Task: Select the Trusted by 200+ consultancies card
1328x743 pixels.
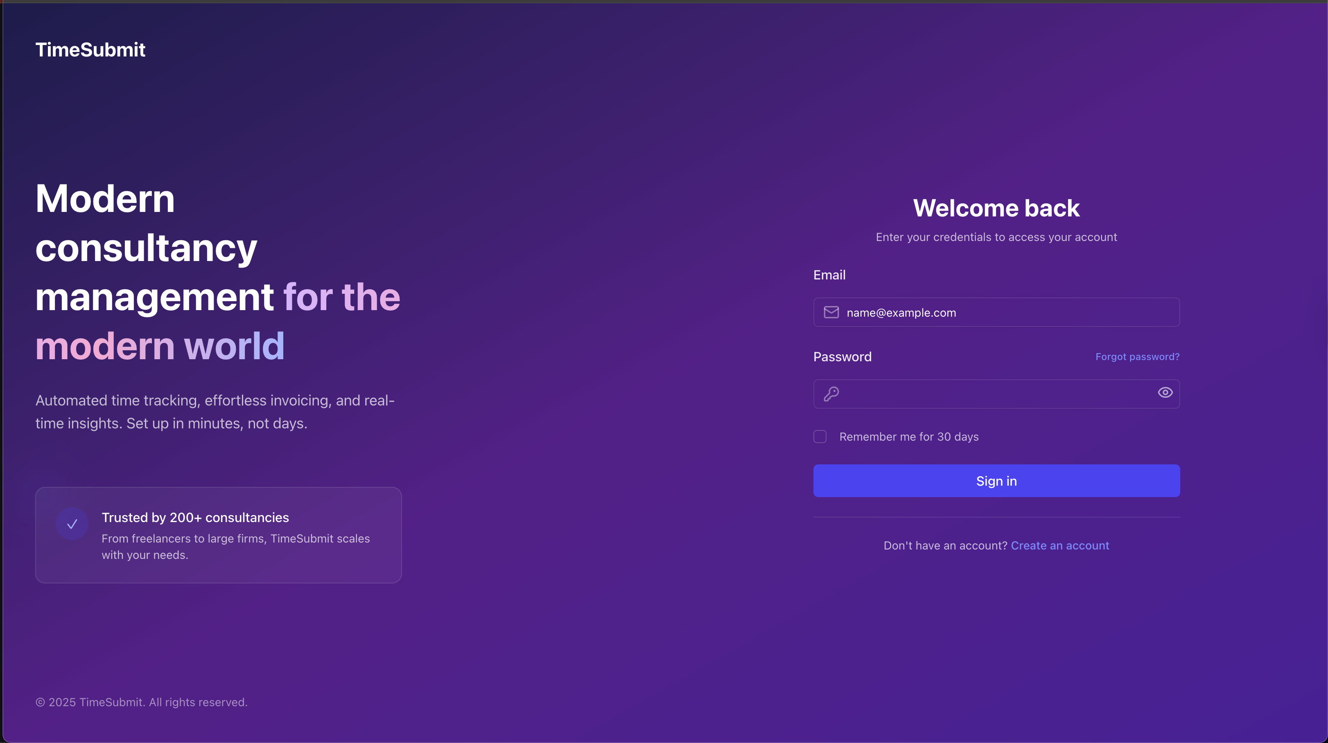Action: click(218, 535)
